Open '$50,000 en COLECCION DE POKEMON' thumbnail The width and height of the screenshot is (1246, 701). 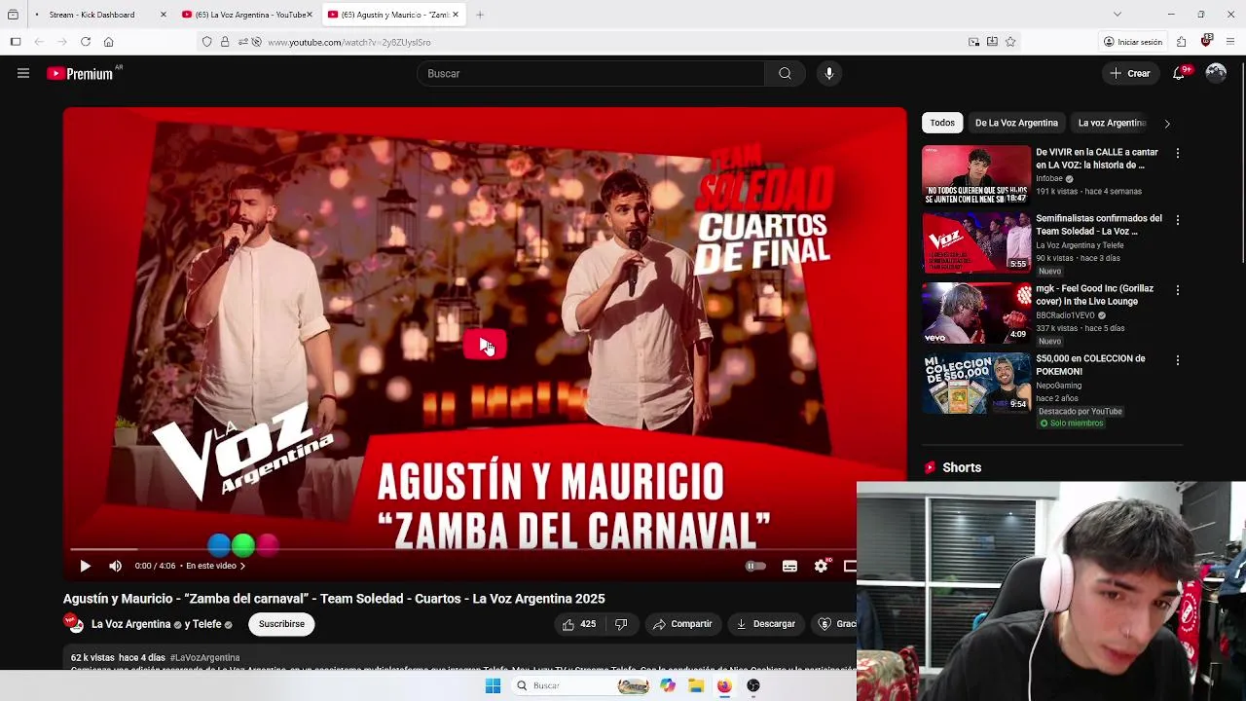click(x=976, y=383)
